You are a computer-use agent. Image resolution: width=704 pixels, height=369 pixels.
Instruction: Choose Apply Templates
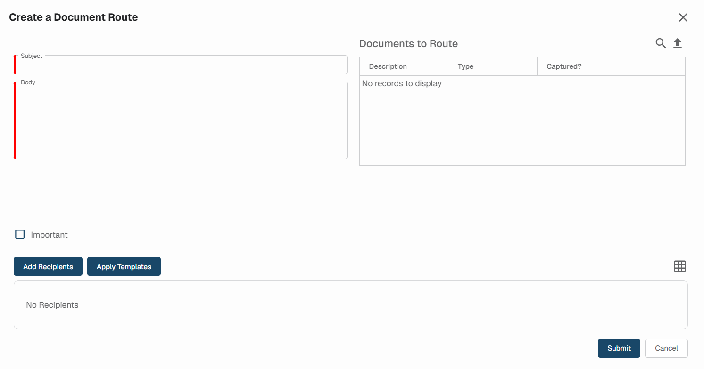(124, 266)
